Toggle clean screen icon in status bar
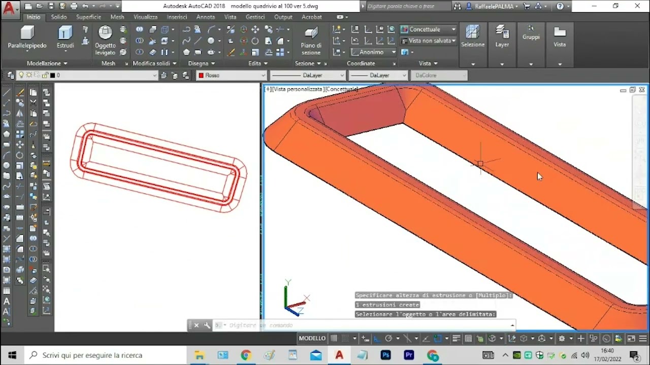 click(631, 339)
